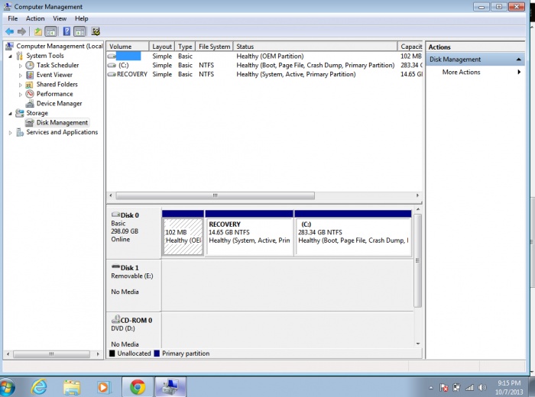Select the RECOVERY volume list row
Screen dimensions: 535x397
coord(264,74)
